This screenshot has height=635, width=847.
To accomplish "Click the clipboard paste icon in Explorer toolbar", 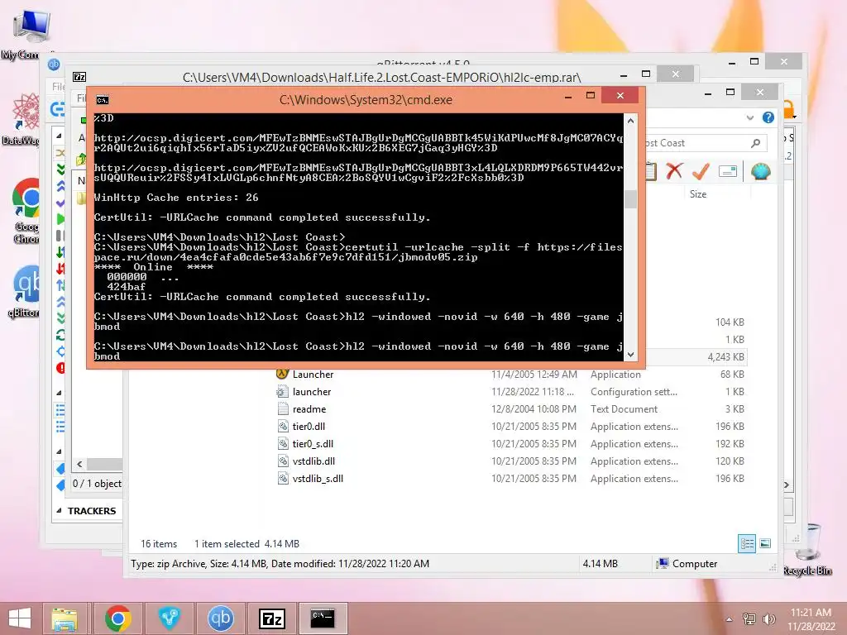I will [x=652, y=171].
